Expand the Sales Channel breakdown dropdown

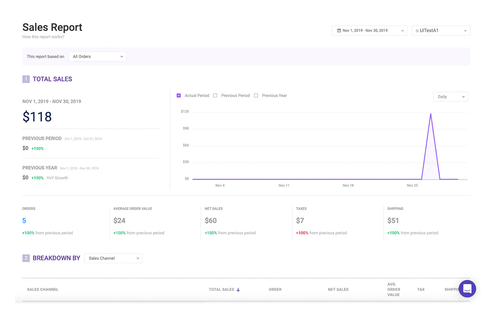(113, 258)
